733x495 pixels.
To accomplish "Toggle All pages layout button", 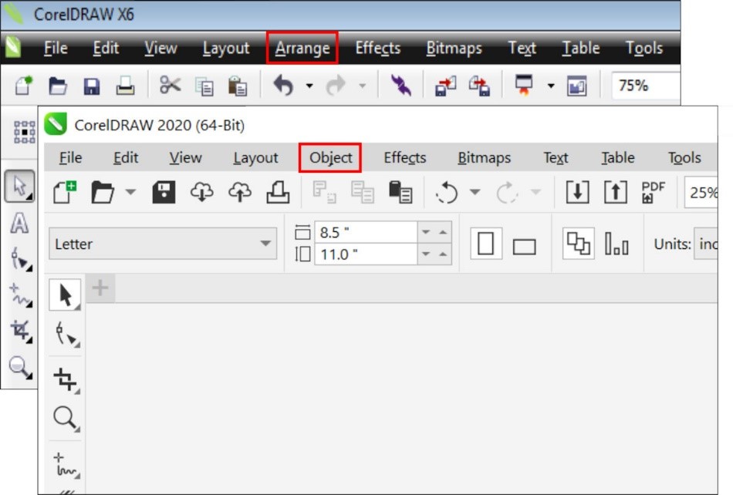I will (578, 244).
